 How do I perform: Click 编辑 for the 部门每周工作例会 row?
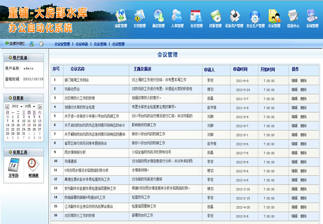tap(294, 81)
